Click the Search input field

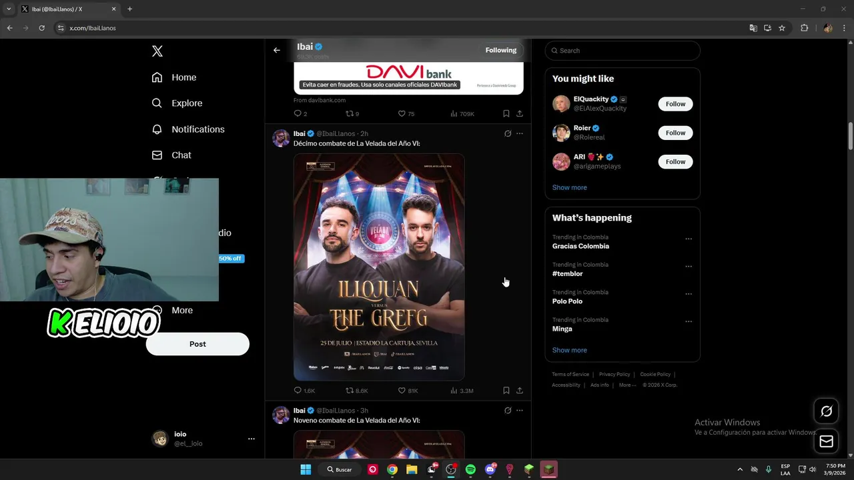click(x=622, y=51)
